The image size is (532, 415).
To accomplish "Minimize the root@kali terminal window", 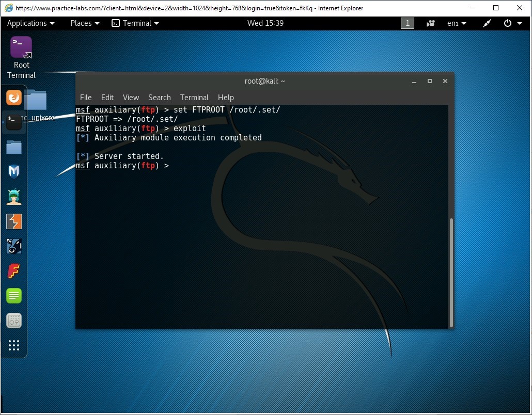I will [414, 82].
